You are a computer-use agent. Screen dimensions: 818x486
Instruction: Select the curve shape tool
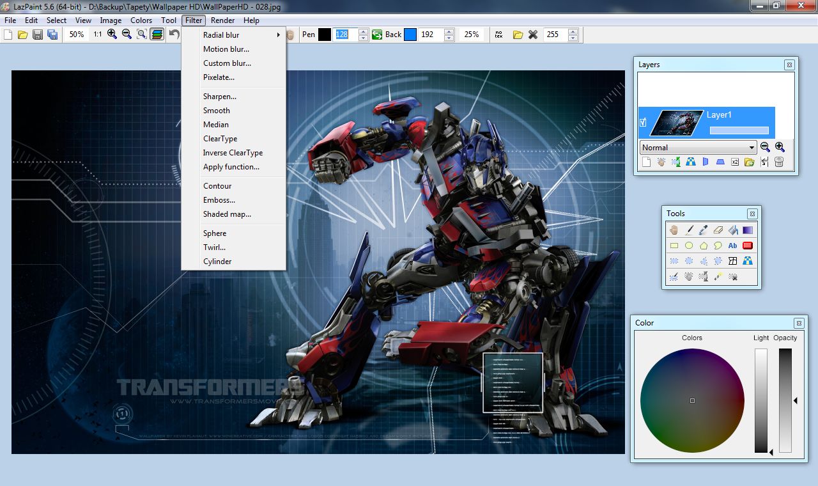pyautogui.click(x=718, y=246)
